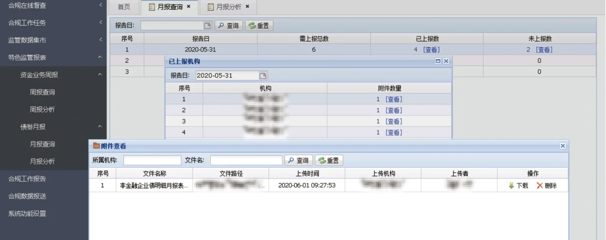Viewport: 606px width, 240px height.
Task: Open calendar picker in 已上报机构 dialog
Action: (x=263, y=76)
